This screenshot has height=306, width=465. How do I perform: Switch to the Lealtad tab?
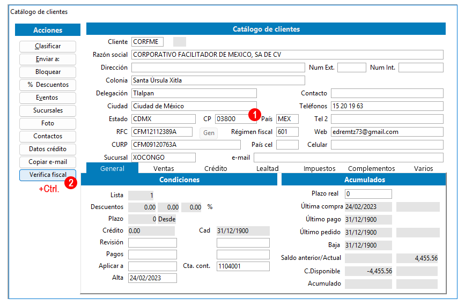268,169
